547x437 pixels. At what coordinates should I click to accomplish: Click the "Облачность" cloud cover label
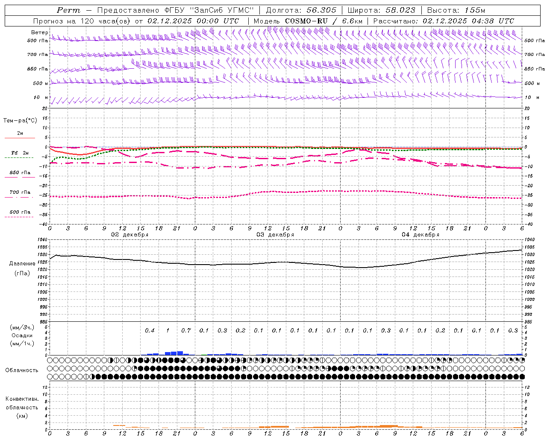(x=22, y=370)
